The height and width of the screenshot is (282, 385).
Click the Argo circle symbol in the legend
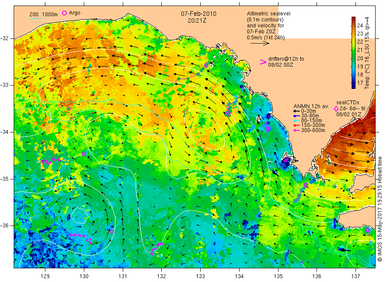(64, 13)
